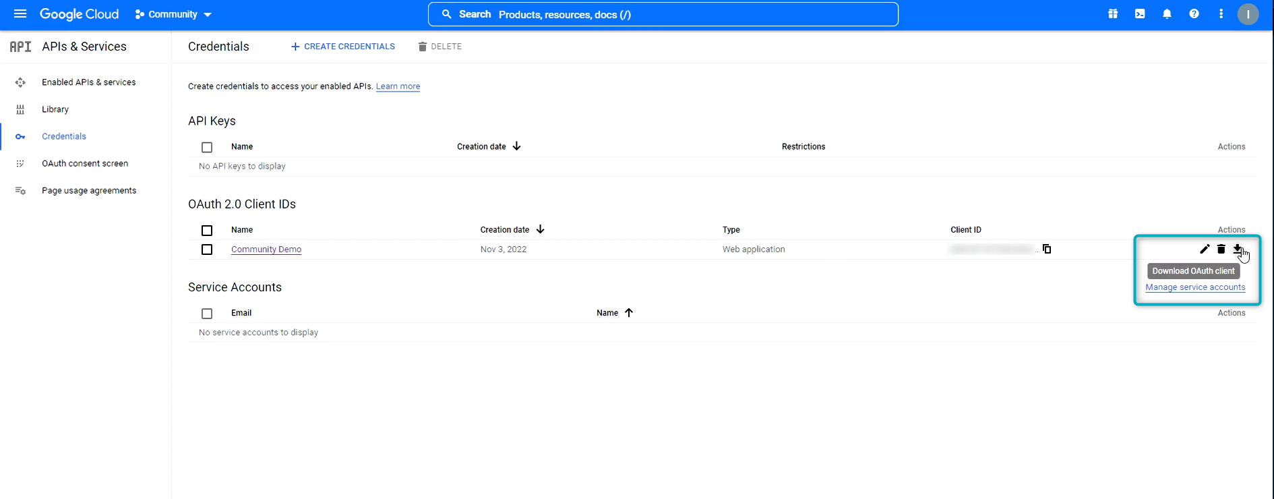The image size is (1274, 499).
Task: Click the Client ID column header
Action: click(x=966, y=230)
